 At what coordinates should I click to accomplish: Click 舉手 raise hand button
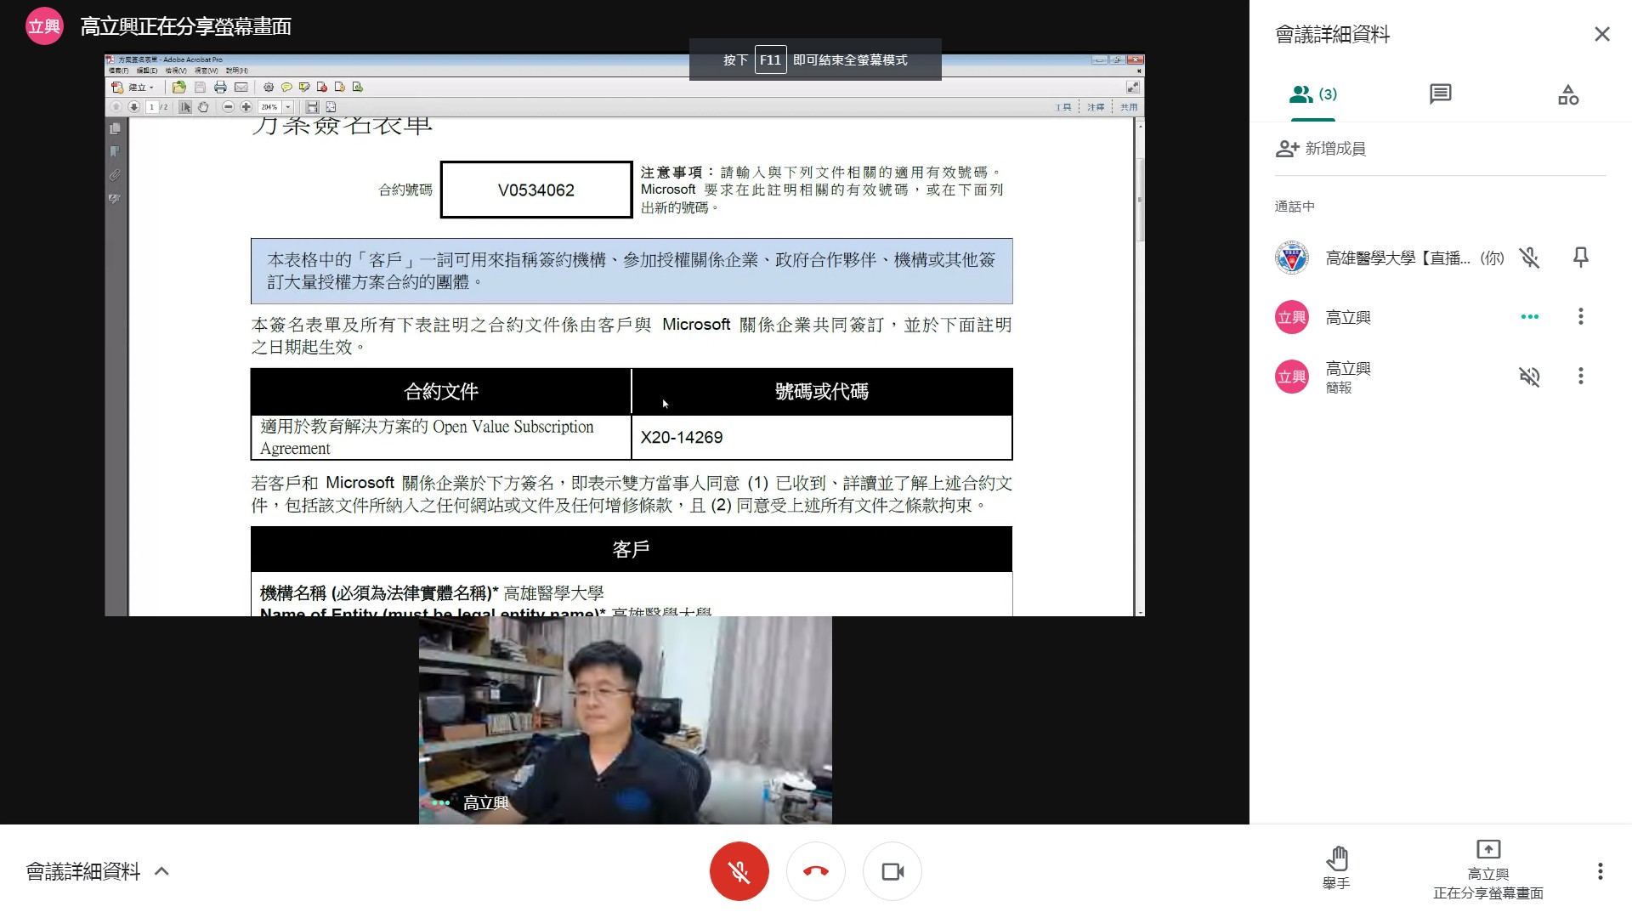1336,868
